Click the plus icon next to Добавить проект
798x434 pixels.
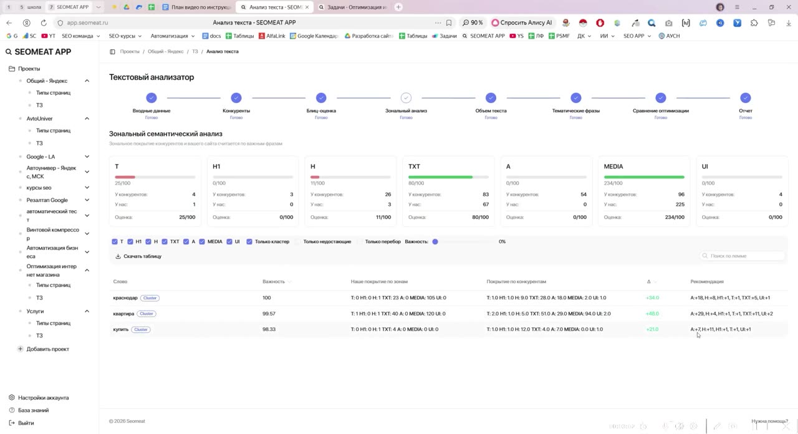click(x=20, y=349)
